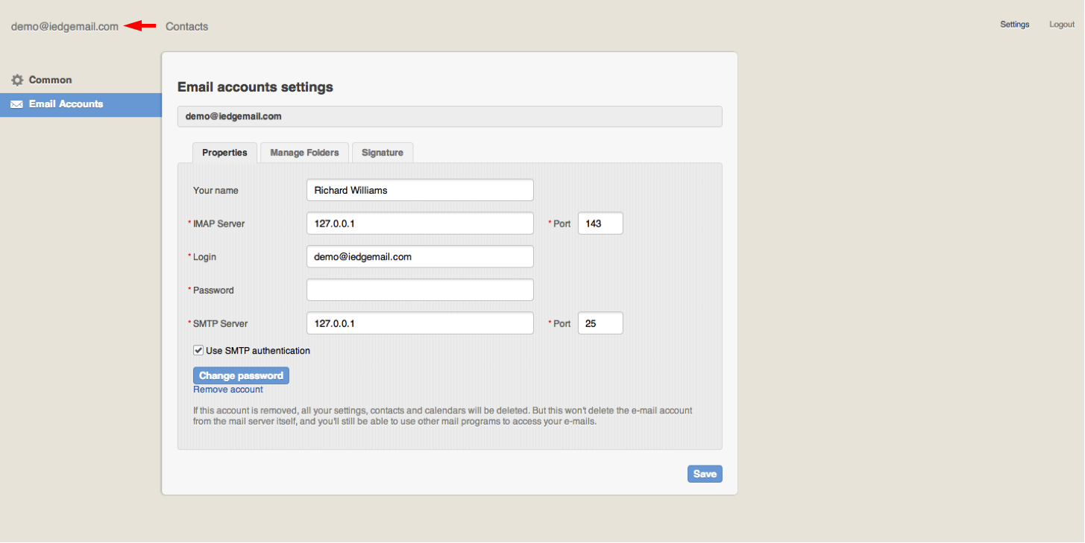
Task: Click the Remove account link
Action: coord(227,390)
